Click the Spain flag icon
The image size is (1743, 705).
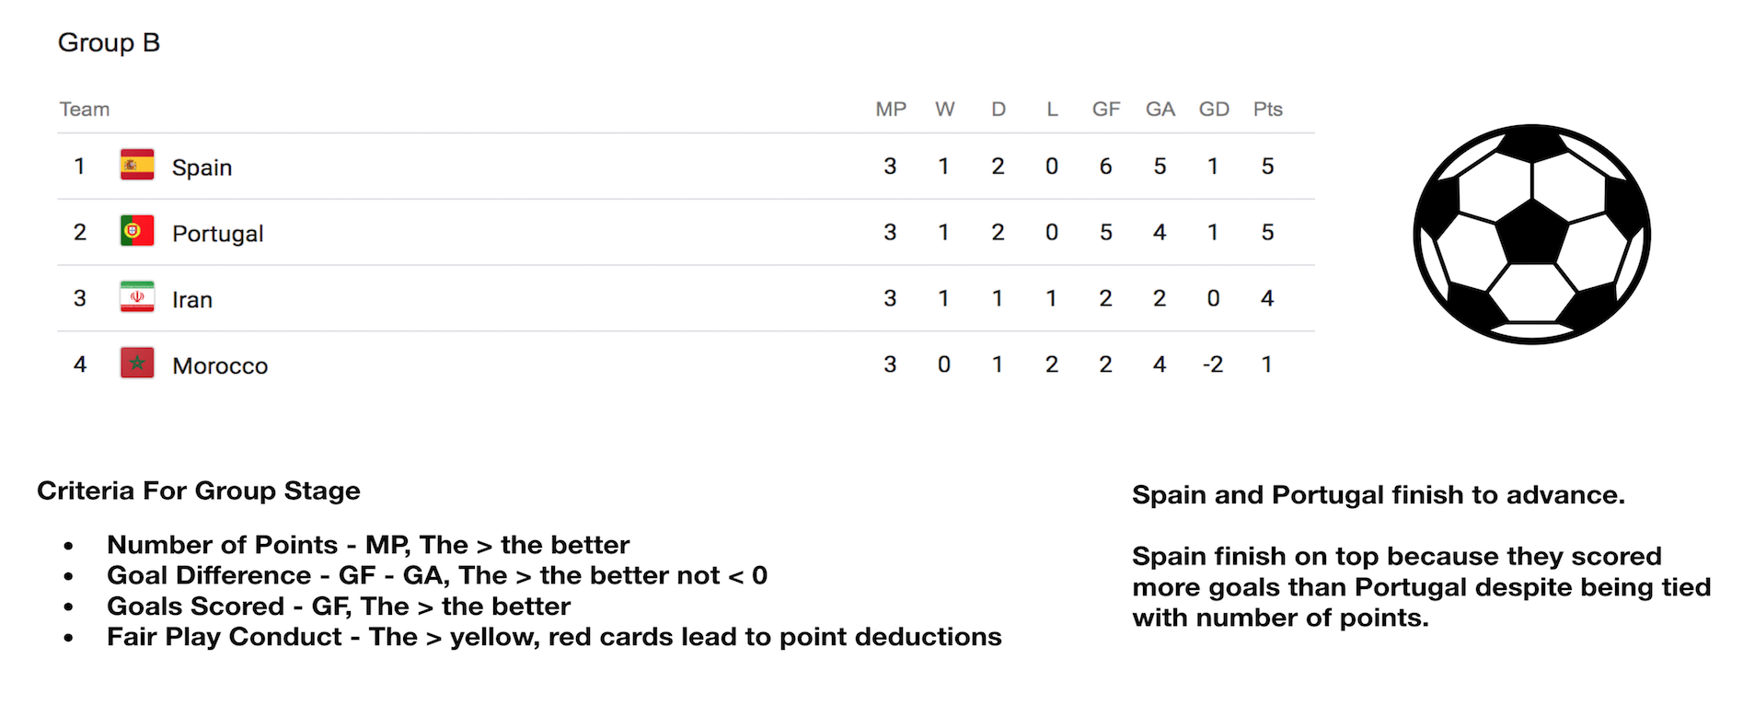(x=137, y=165)
